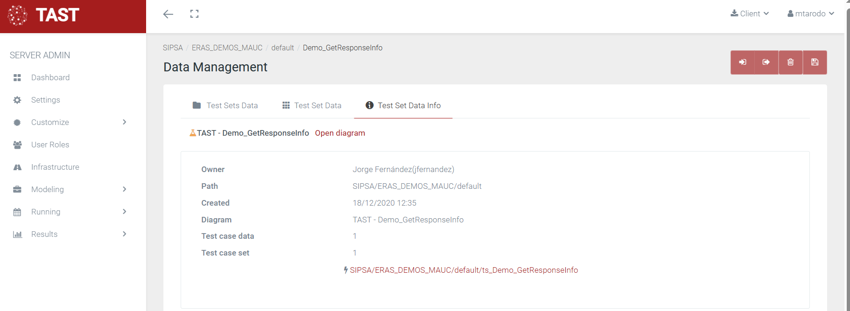Screen dimensions: 850x311
Task: Open the Infrastructure sidebar item
Action: [x=55, y=167]
